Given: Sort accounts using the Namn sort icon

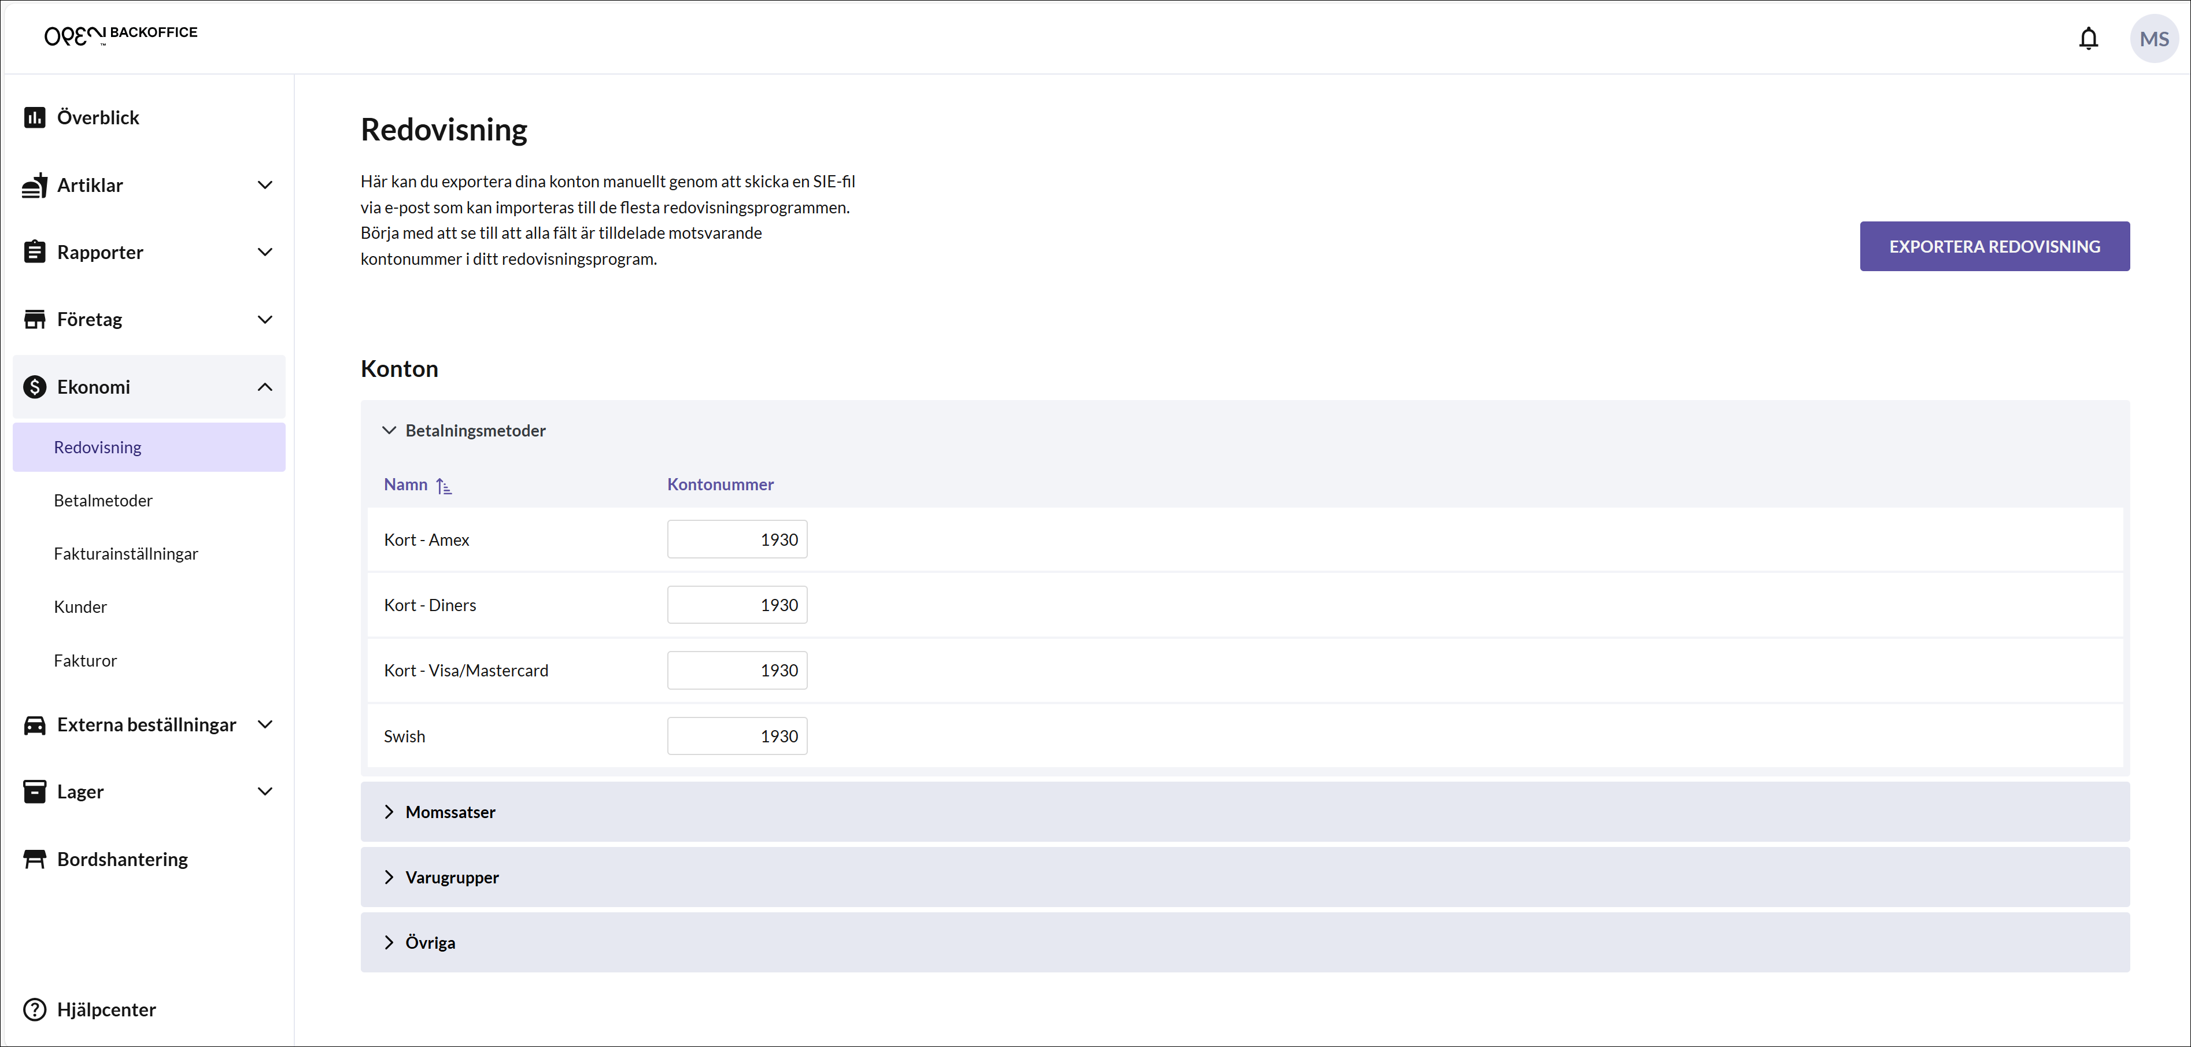Looking at the screenshot, I should tap(444, 486).
